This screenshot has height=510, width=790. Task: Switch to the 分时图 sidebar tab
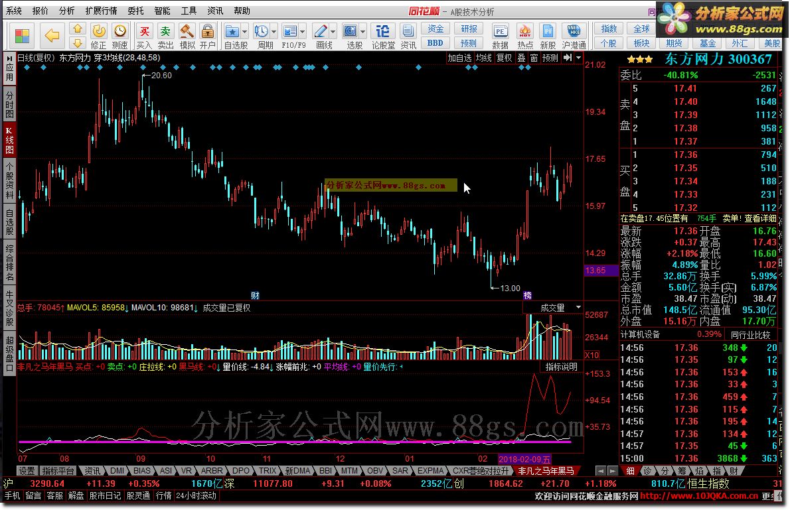pos(9,103)
